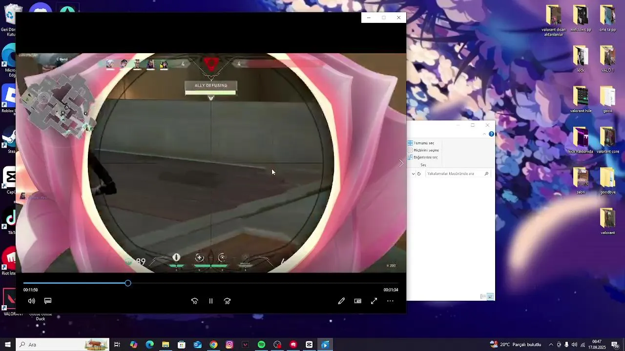Pause the playing video
625x351 pixels.
tap(211, 301)
